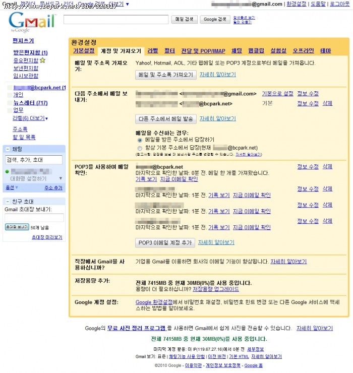This screenshot has height=373, width=353.
Task: Open the 테마 tab
Action: click(x=325, y=51)
